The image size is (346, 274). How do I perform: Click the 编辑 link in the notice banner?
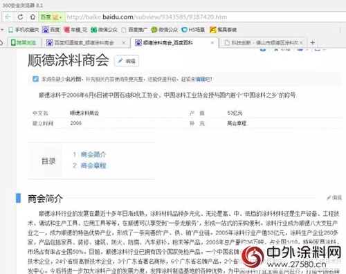coord(200,80)
